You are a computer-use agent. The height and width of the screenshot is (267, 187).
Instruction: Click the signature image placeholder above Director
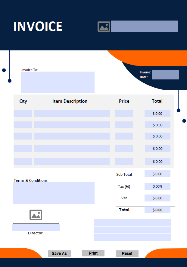[36, 215]
